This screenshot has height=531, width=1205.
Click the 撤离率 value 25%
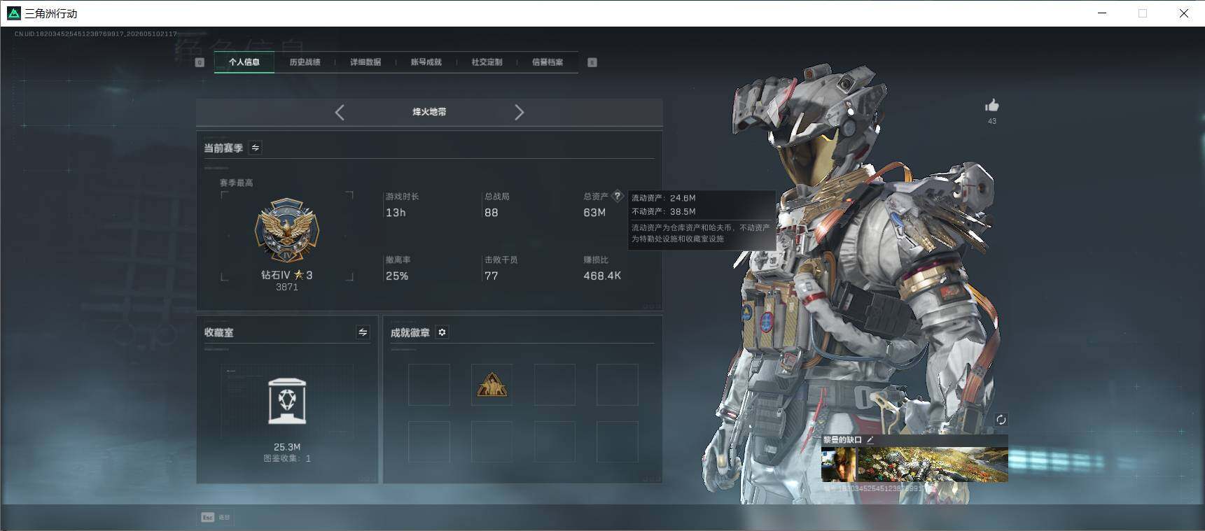point(397,276)
